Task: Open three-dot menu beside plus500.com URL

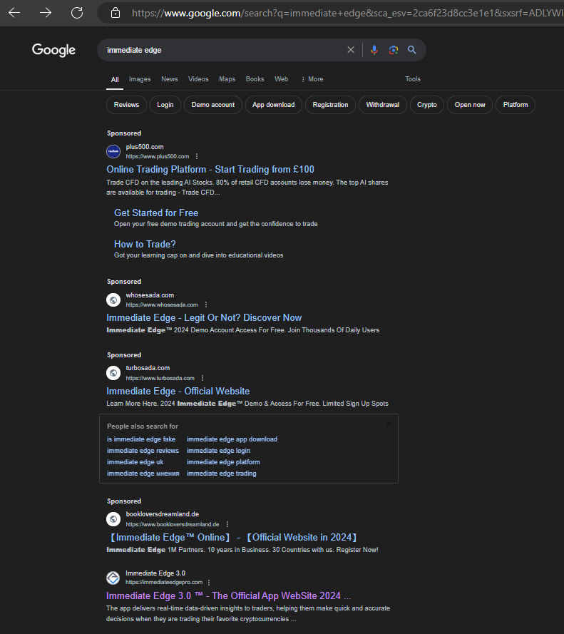Action: tap(197, 156)
